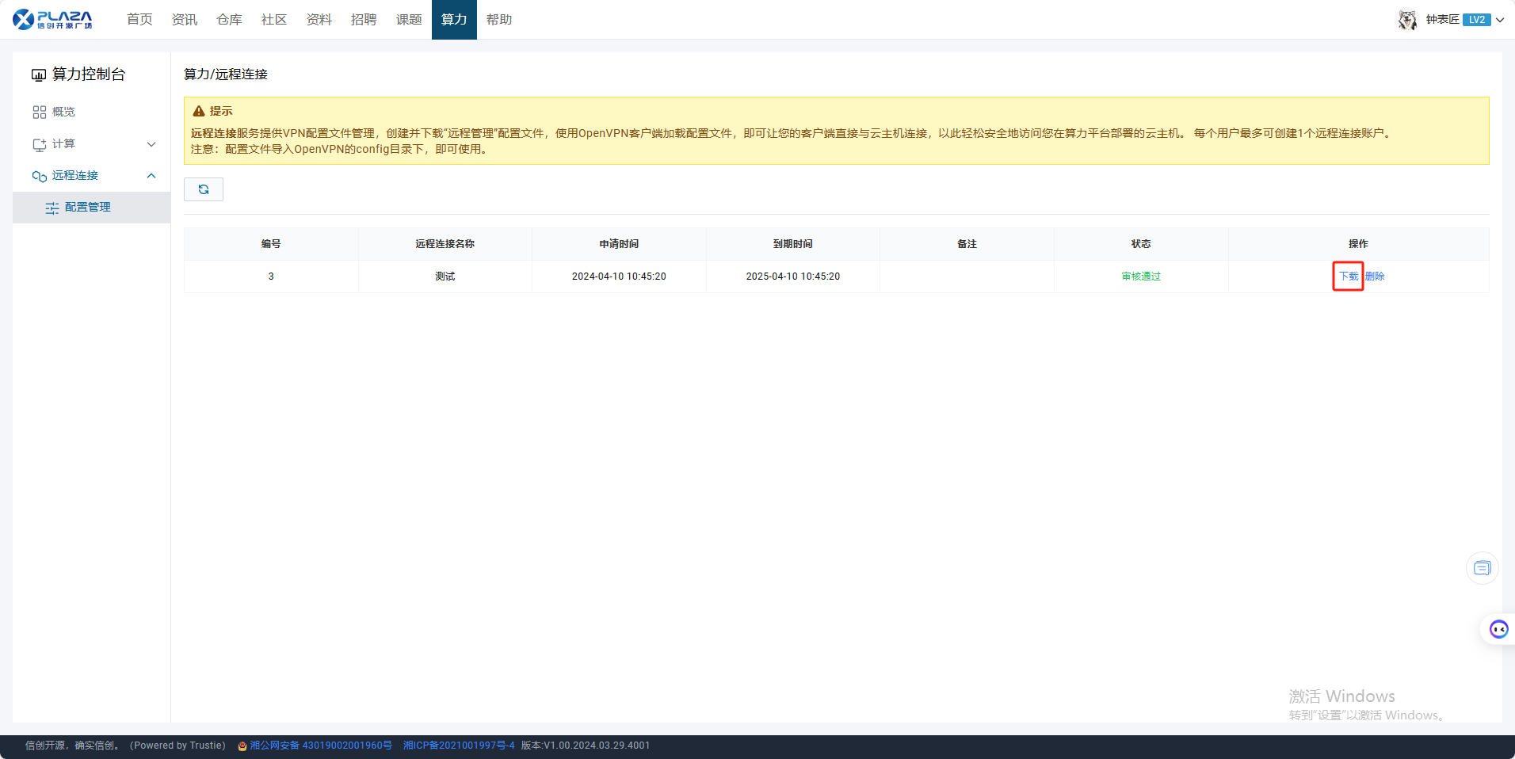
Task: Click the 概览 overview grid icon
Action: tap(40, 113)
